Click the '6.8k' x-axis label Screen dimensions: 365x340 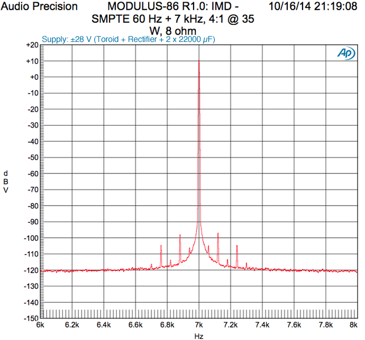click(167, 325)
